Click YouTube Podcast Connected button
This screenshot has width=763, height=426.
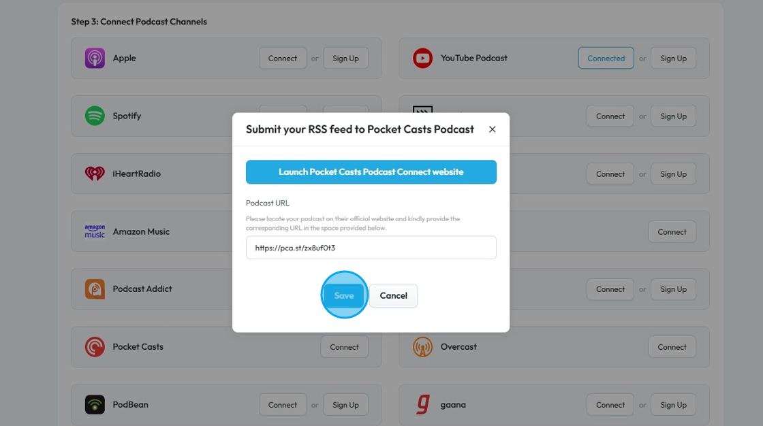pyautogui.click(x=606, y=59)
